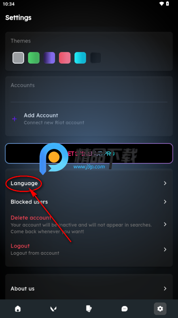Image resolution: width=178 pixels, height=318 pixels.
Task: Open the About us row chevron
Action: tap(165, 289)
